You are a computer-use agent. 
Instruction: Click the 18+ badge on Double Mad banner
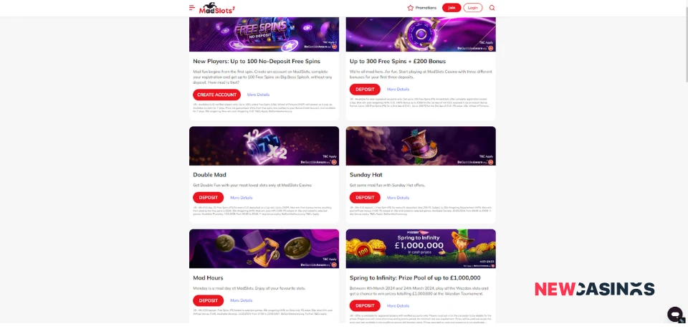(x=334, y=162)
